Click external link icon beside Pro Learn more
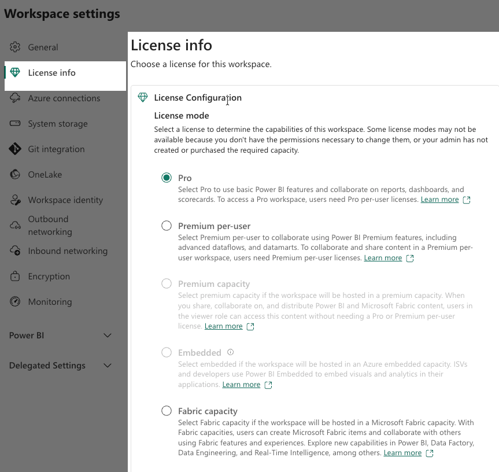The width and height of the screenshot is (499, 472). point(467,200)
